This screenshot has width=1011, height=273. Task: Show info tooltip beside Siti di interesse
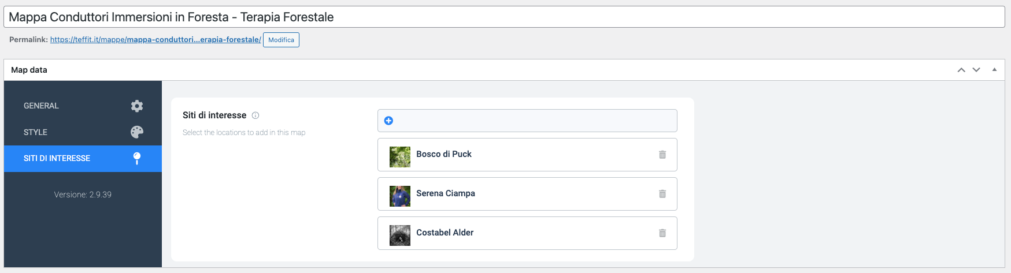(x=255, y=115)
